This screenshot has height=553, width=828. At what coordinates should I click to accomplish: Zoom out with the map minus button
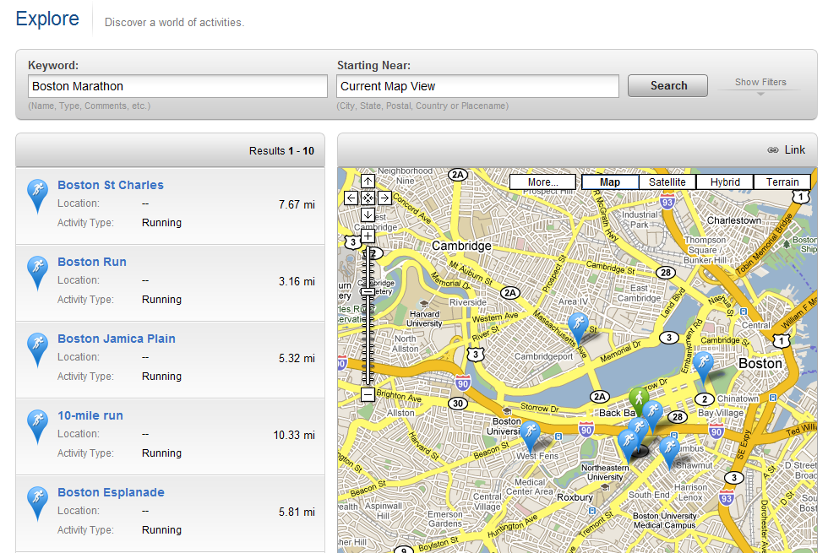point(368,394)
